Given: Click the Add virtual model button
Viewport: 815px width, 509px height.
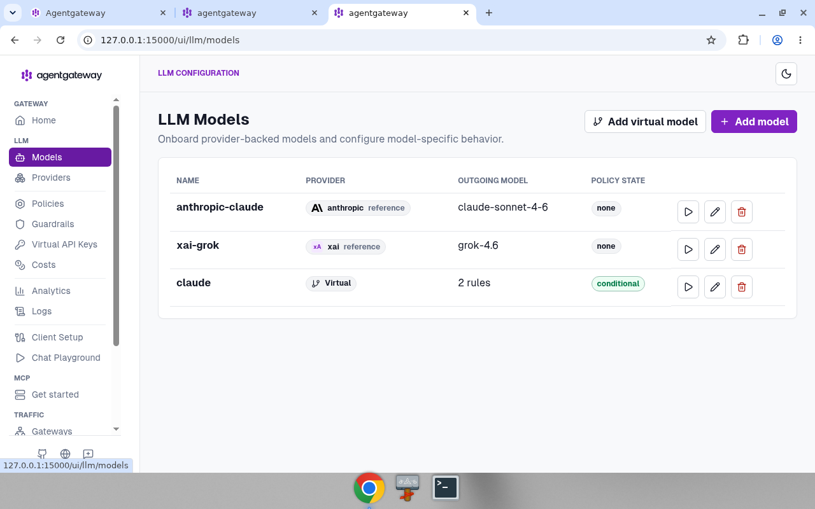Looking at the screenshot, I should point(645,122).
